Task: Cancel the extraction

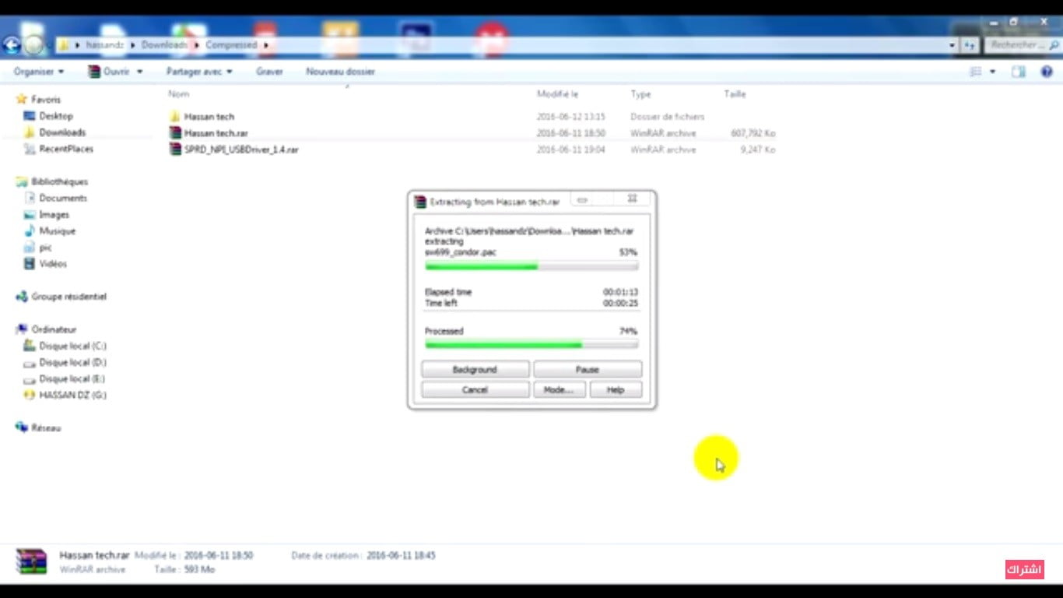Action: coord(475,390)
